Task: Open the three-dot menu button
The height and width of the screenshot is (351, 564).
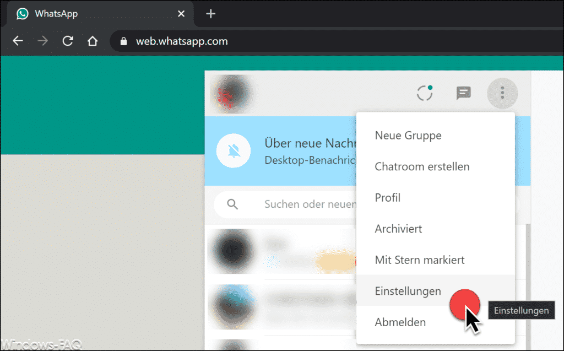Action: pos(502,93)
